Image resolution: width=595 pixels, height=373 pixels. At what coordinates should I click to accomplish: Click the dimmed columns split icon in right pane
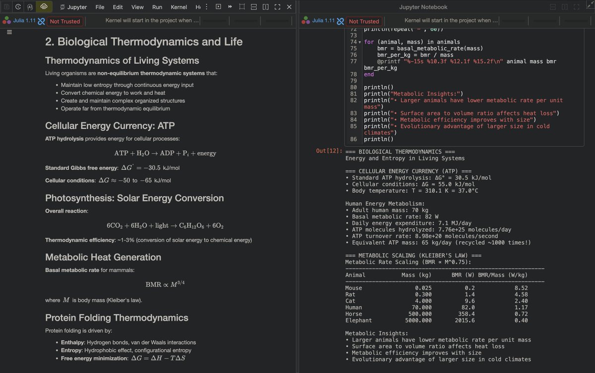tap(565, 7)
